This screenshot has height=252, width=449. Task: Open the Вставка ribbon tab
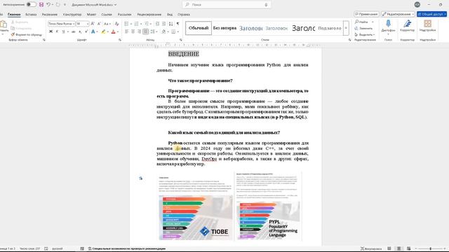[31, 14]
